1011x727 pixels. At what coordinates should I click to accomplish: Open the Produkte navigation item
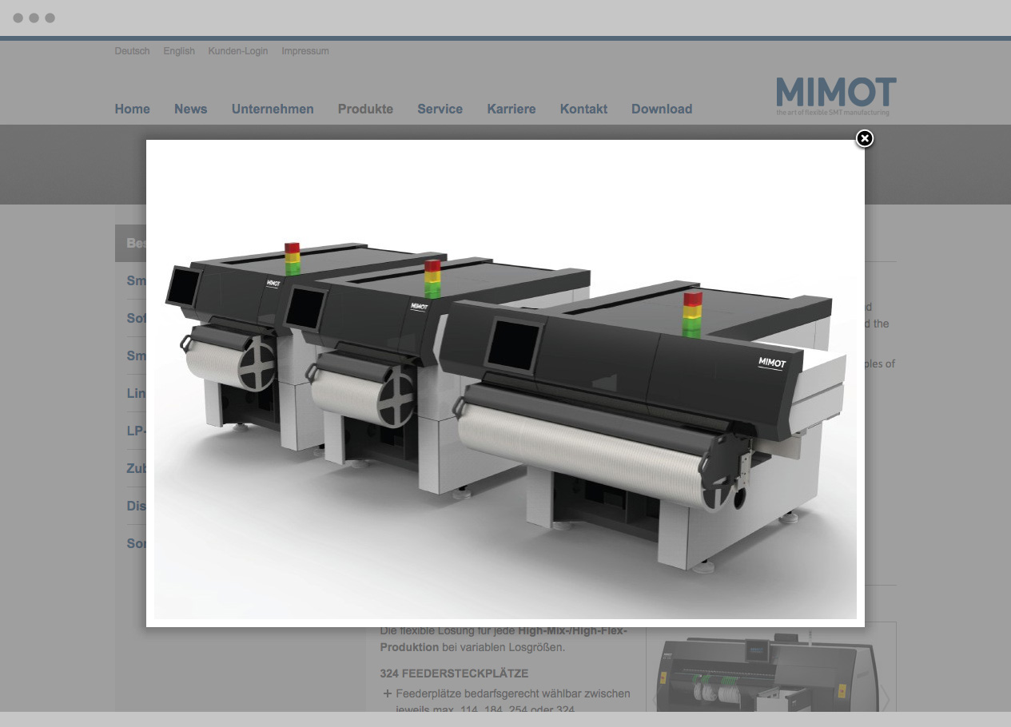coord(365,109)
